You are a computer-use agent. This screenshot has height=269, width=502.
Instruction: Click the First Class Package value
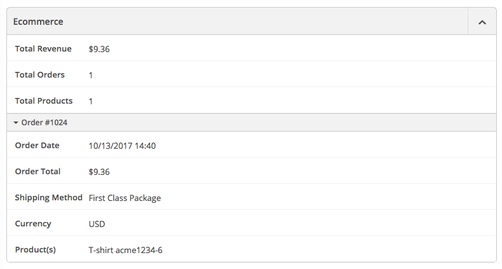point(125,198)
